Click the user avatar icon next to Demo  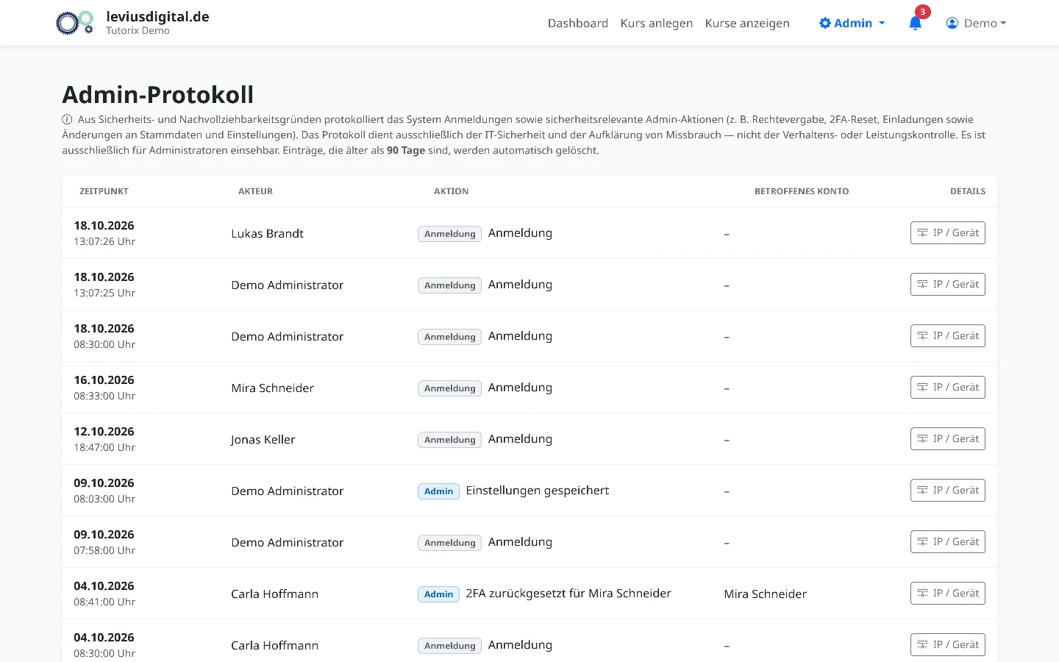[x=952, y=23]
